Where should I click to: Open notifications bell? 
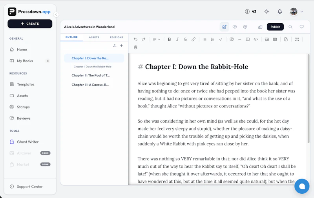pos(280,11)
